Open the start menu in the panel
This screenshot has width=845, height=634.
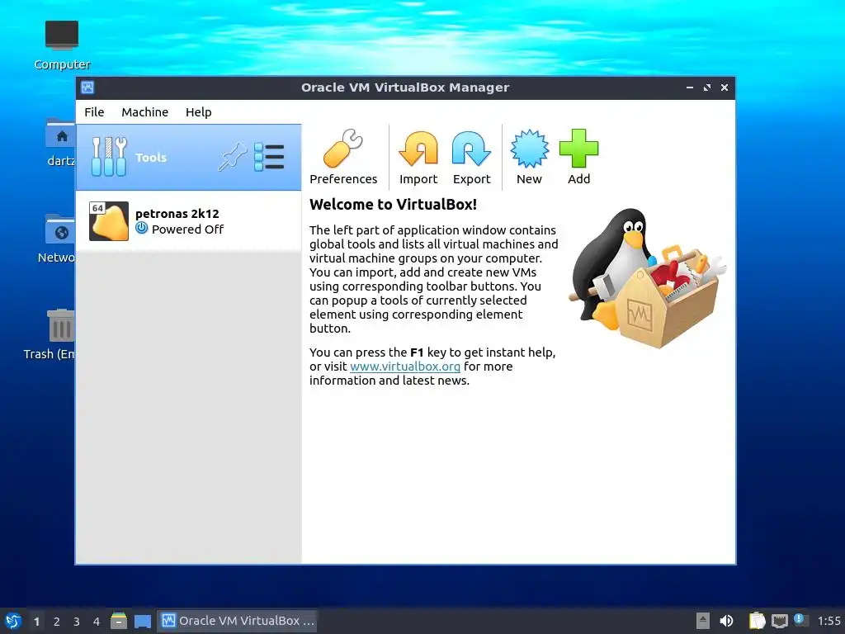pos(13,621)
